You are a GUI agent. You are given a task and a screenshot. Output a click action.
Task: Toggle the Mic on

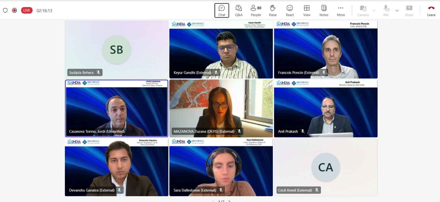pyautogui.click(x=386, y=10)
